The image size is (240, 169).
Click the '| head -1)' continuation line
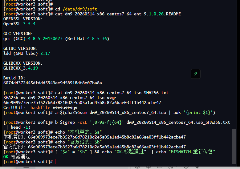pyautogui.click(x=18, y=127)
